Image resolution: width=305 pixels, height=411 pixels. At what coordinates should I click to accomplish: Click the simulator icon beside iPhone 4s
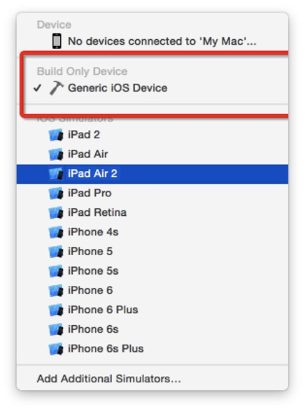click(x=56, y=232)
